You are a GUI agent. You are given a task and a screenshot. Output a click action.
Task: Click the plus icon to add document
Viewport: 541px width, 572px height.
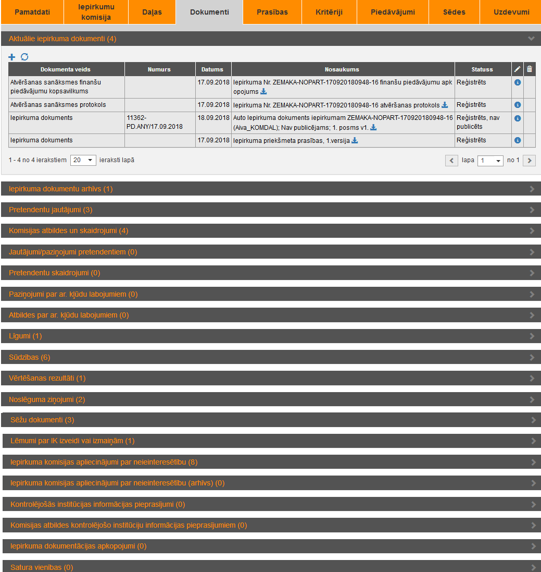(x=12, y=57)
